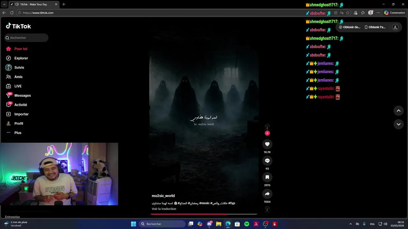The width and height of the screenshot is (408, 229).
Task: Open the media control music note icon
Action: (x=356, y=13)
